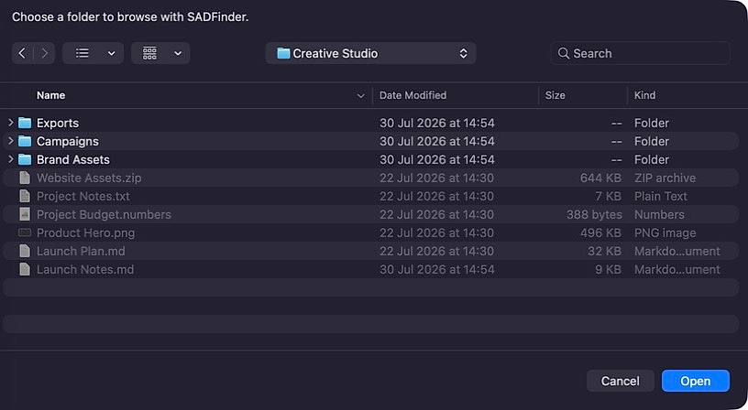Sort by the Name column header
Image resolution: width=748 pixels, height=410 pixels.
point(51,95)
